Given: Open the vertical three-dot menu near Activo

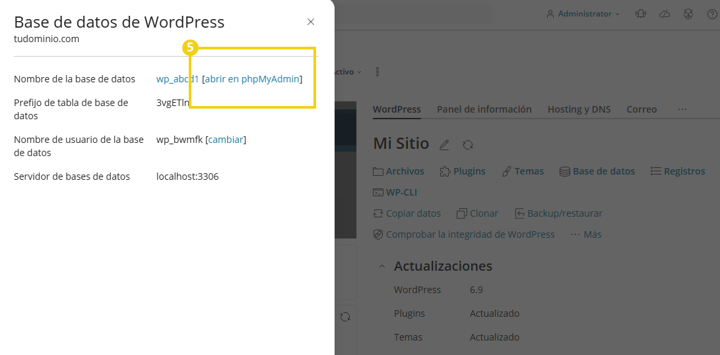Looking at the screenshot, I should click(377, 72).
